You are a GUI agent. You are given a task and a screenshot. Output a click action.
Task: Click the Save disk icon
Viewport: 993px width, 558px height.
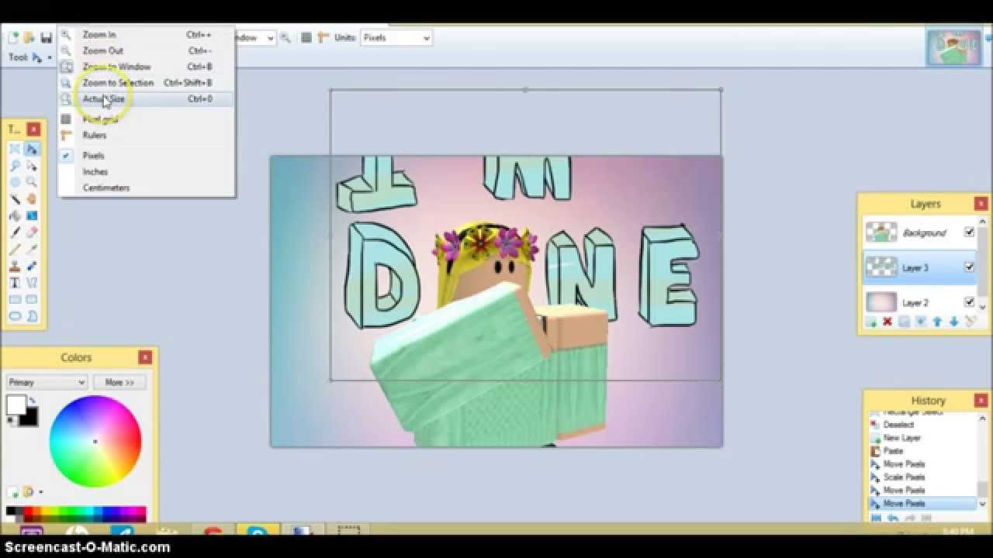pos(46,37)
